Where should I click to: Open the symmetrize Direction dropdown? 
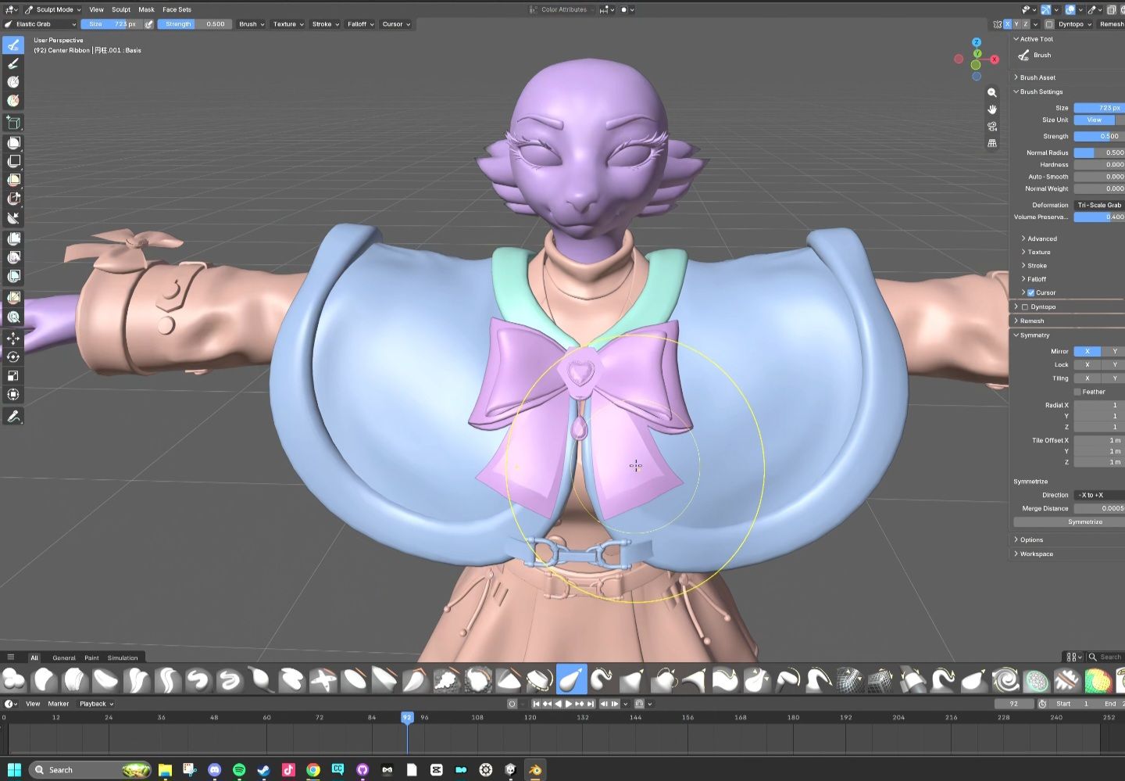point(1099,495)
